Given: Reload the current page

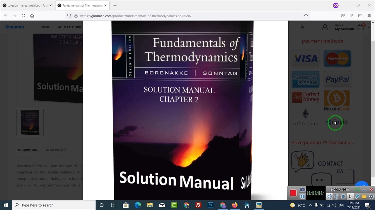Looking at the screenshot, I should coord(23,16).
